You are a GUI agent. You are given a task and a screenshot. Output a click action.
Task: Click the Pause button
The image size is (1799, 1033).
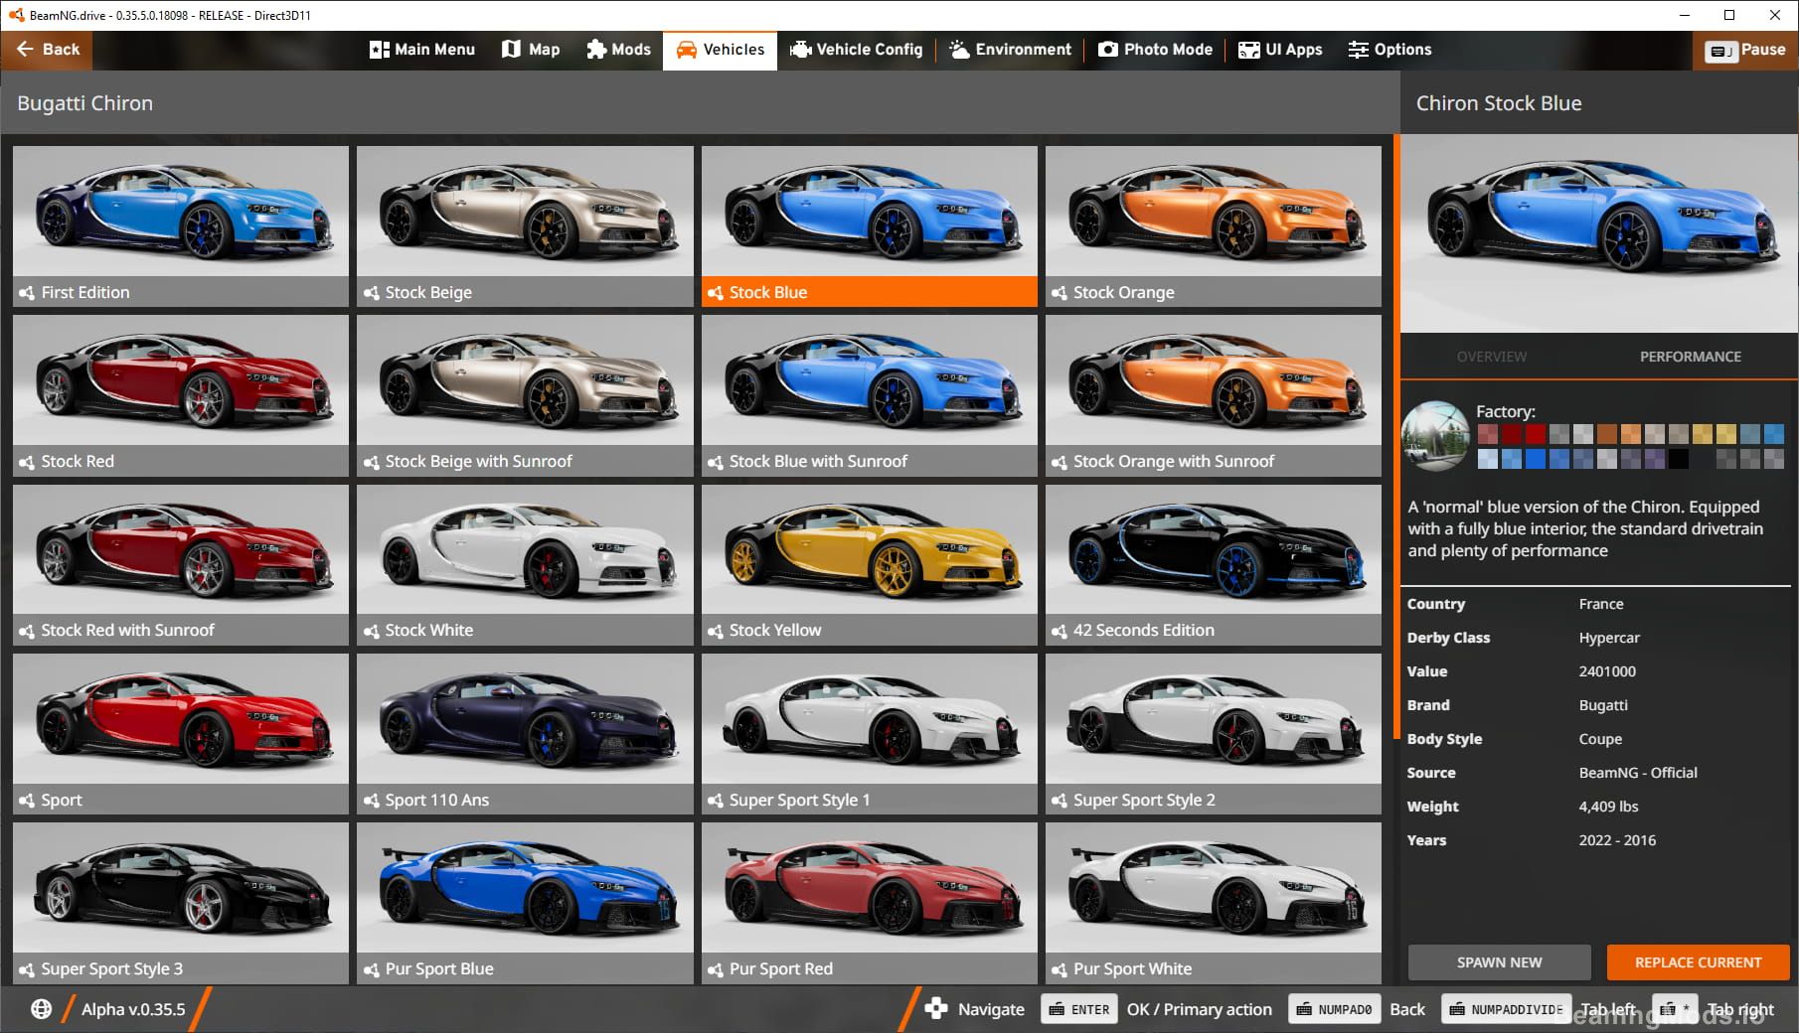point(1745,50)
